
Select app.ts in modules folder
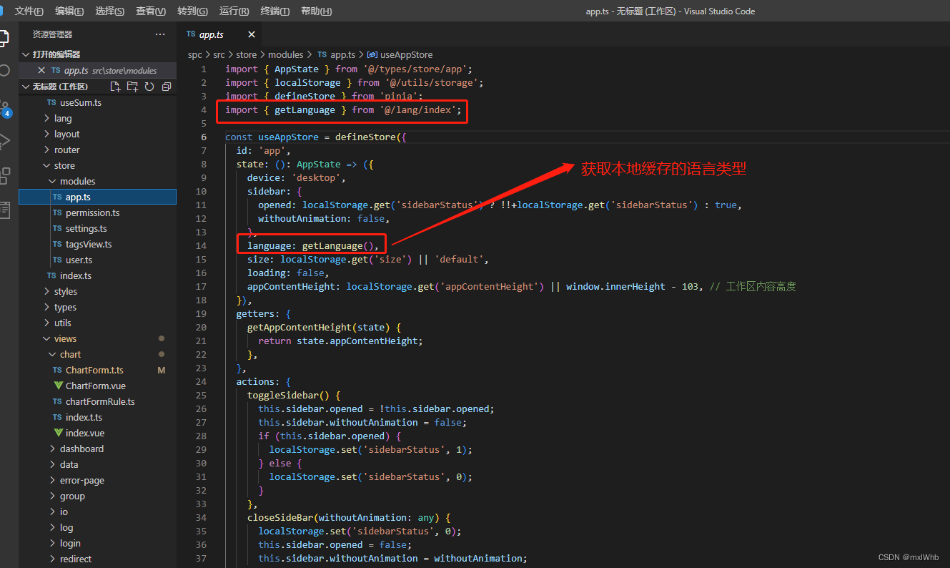(97, 197)
